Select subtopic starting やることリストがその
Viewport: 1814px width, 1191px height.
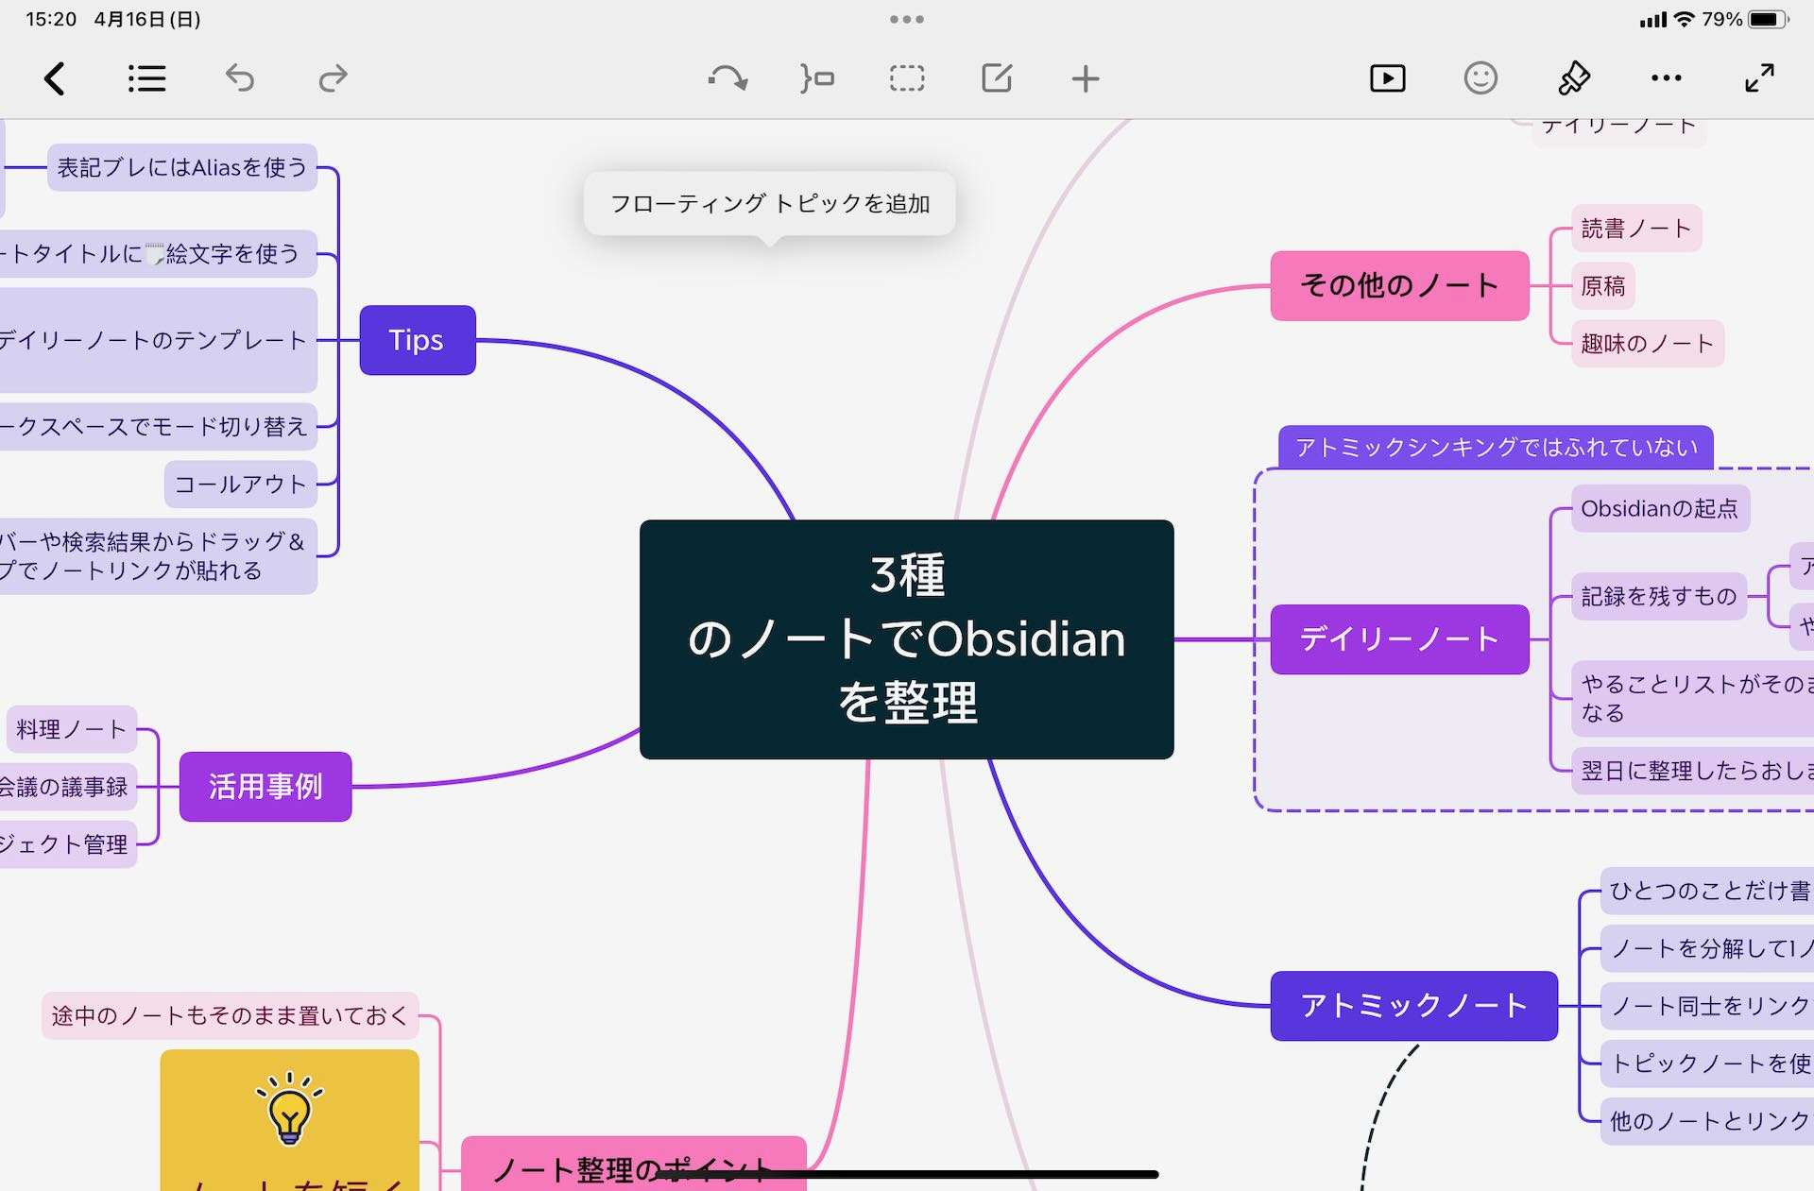[x=1692, y=699]
